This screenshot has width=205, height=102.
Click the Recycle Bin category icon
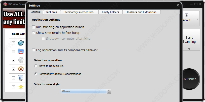coord(21,78)
